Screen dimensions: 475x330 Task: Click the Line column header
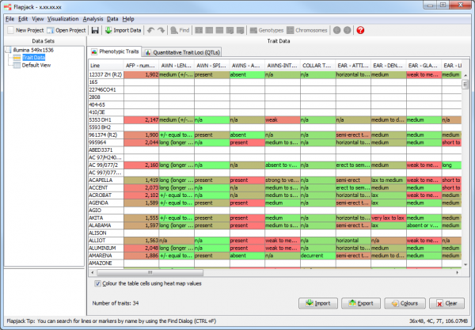coord(106,66)
